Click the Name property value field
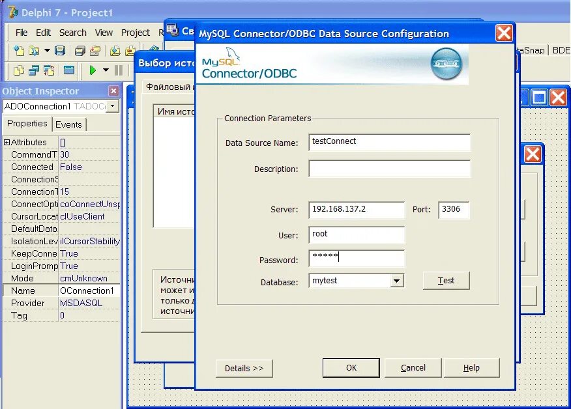The height and width of the screenshot is (409, 571). tap(89, 290)
